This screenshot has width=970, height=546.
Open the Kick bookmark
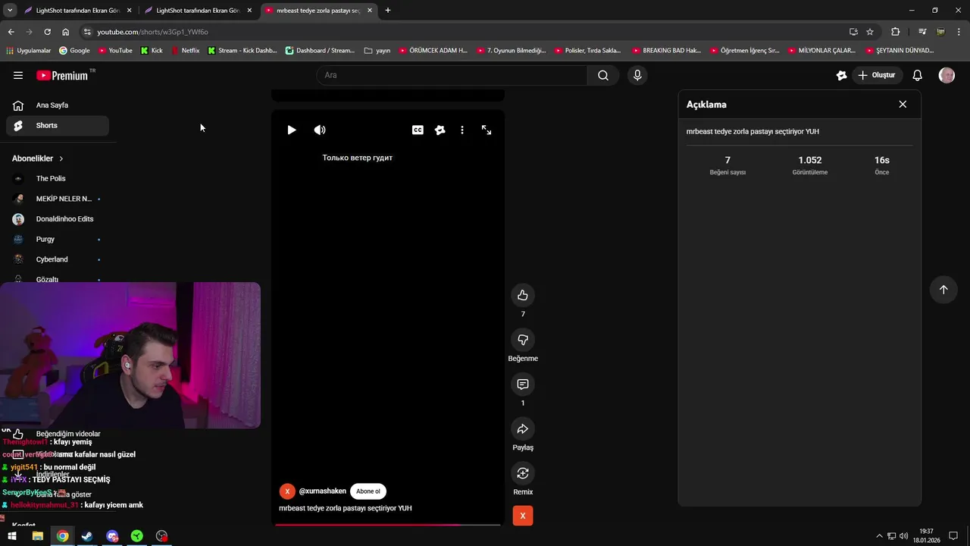coord(152,51)
